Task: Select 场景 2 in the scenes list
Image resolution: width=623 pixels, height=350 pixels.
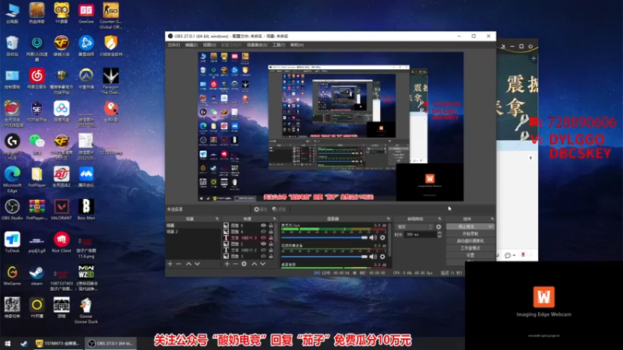Action: click(192, 231)
